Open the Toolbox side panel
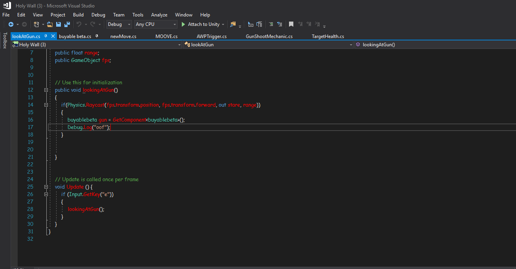This screenshot has height=269, width=516. click(5, 40)
